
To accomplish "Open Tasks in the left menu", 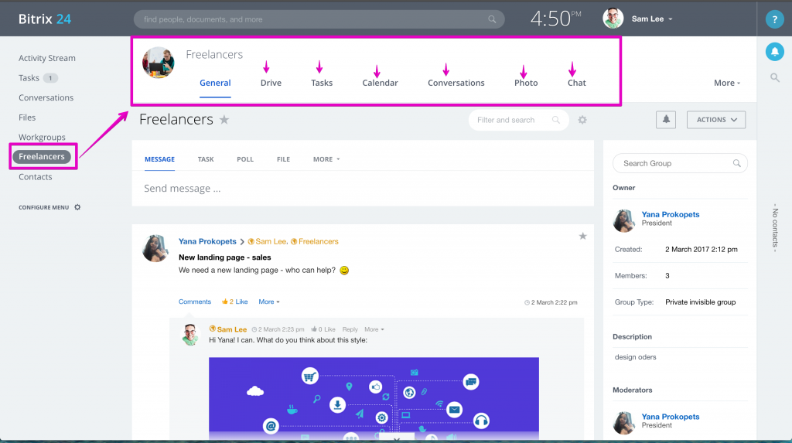I will pos(29,78).
